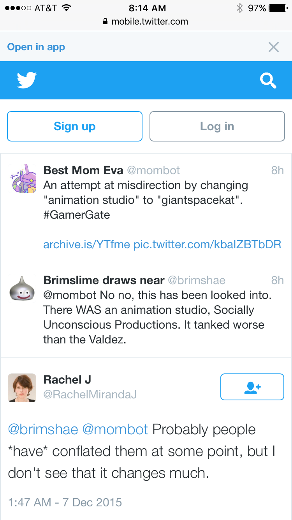Tap the Open in app link
The height and width of the screenshot is (520, 292).
coord(36,47)
